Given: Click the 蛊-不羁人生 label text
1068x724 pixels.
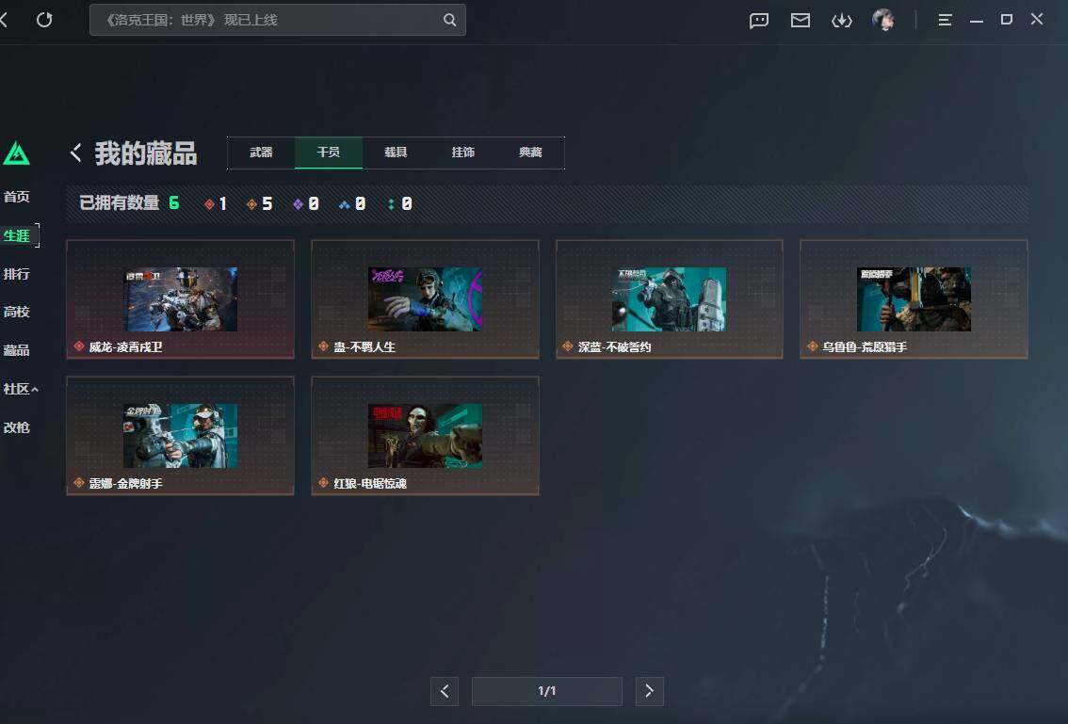Looking at the screenshot, I should [x=364, y=346].
